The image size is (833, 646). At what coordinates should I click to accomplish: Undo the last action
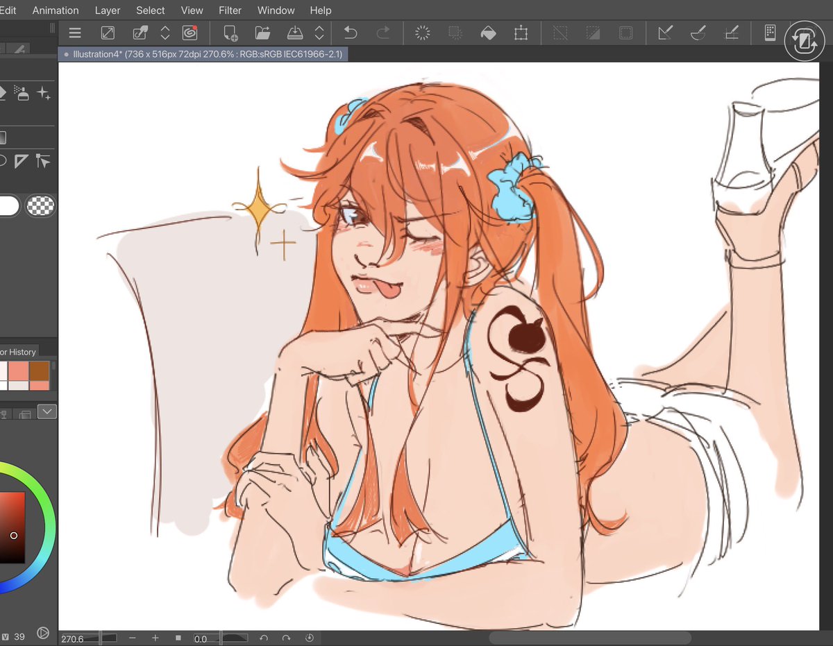pyautogui.click(x=351, y=33)
